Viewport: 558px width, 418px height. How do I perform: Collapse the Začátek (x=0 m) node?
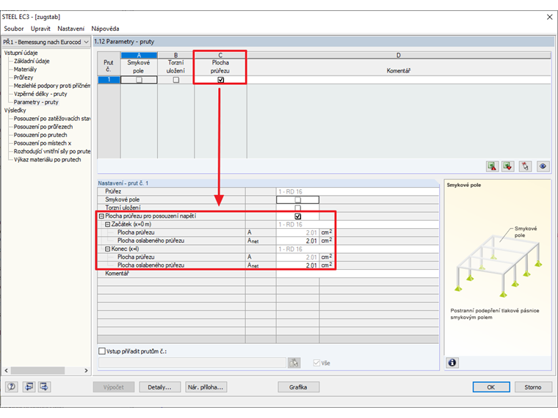[x=107, y=224]
